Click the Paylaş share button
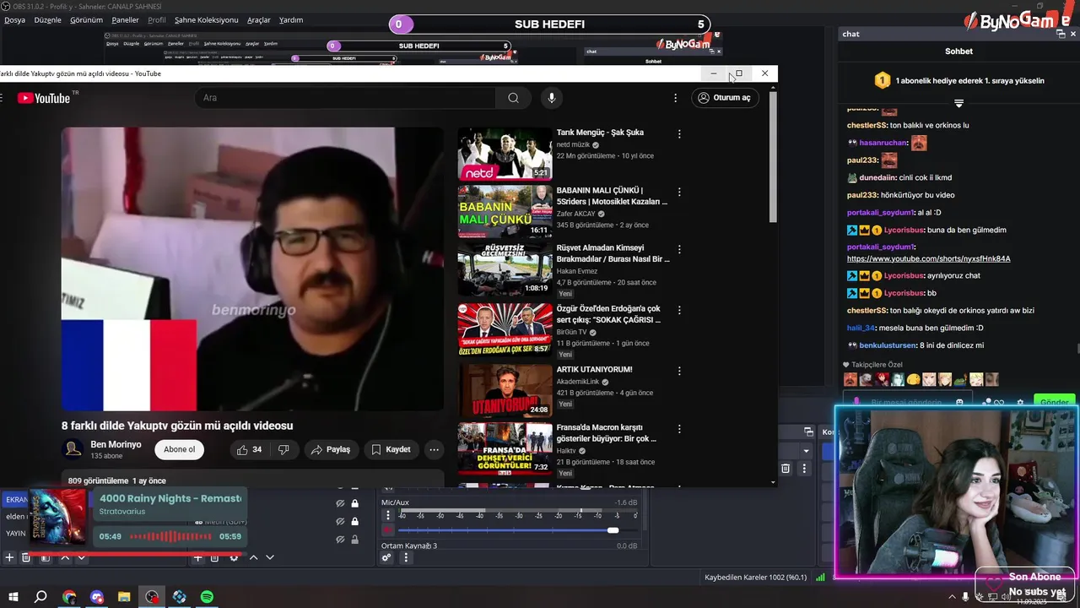Viewport: 1080px width, 608px height. pos(330,449)
